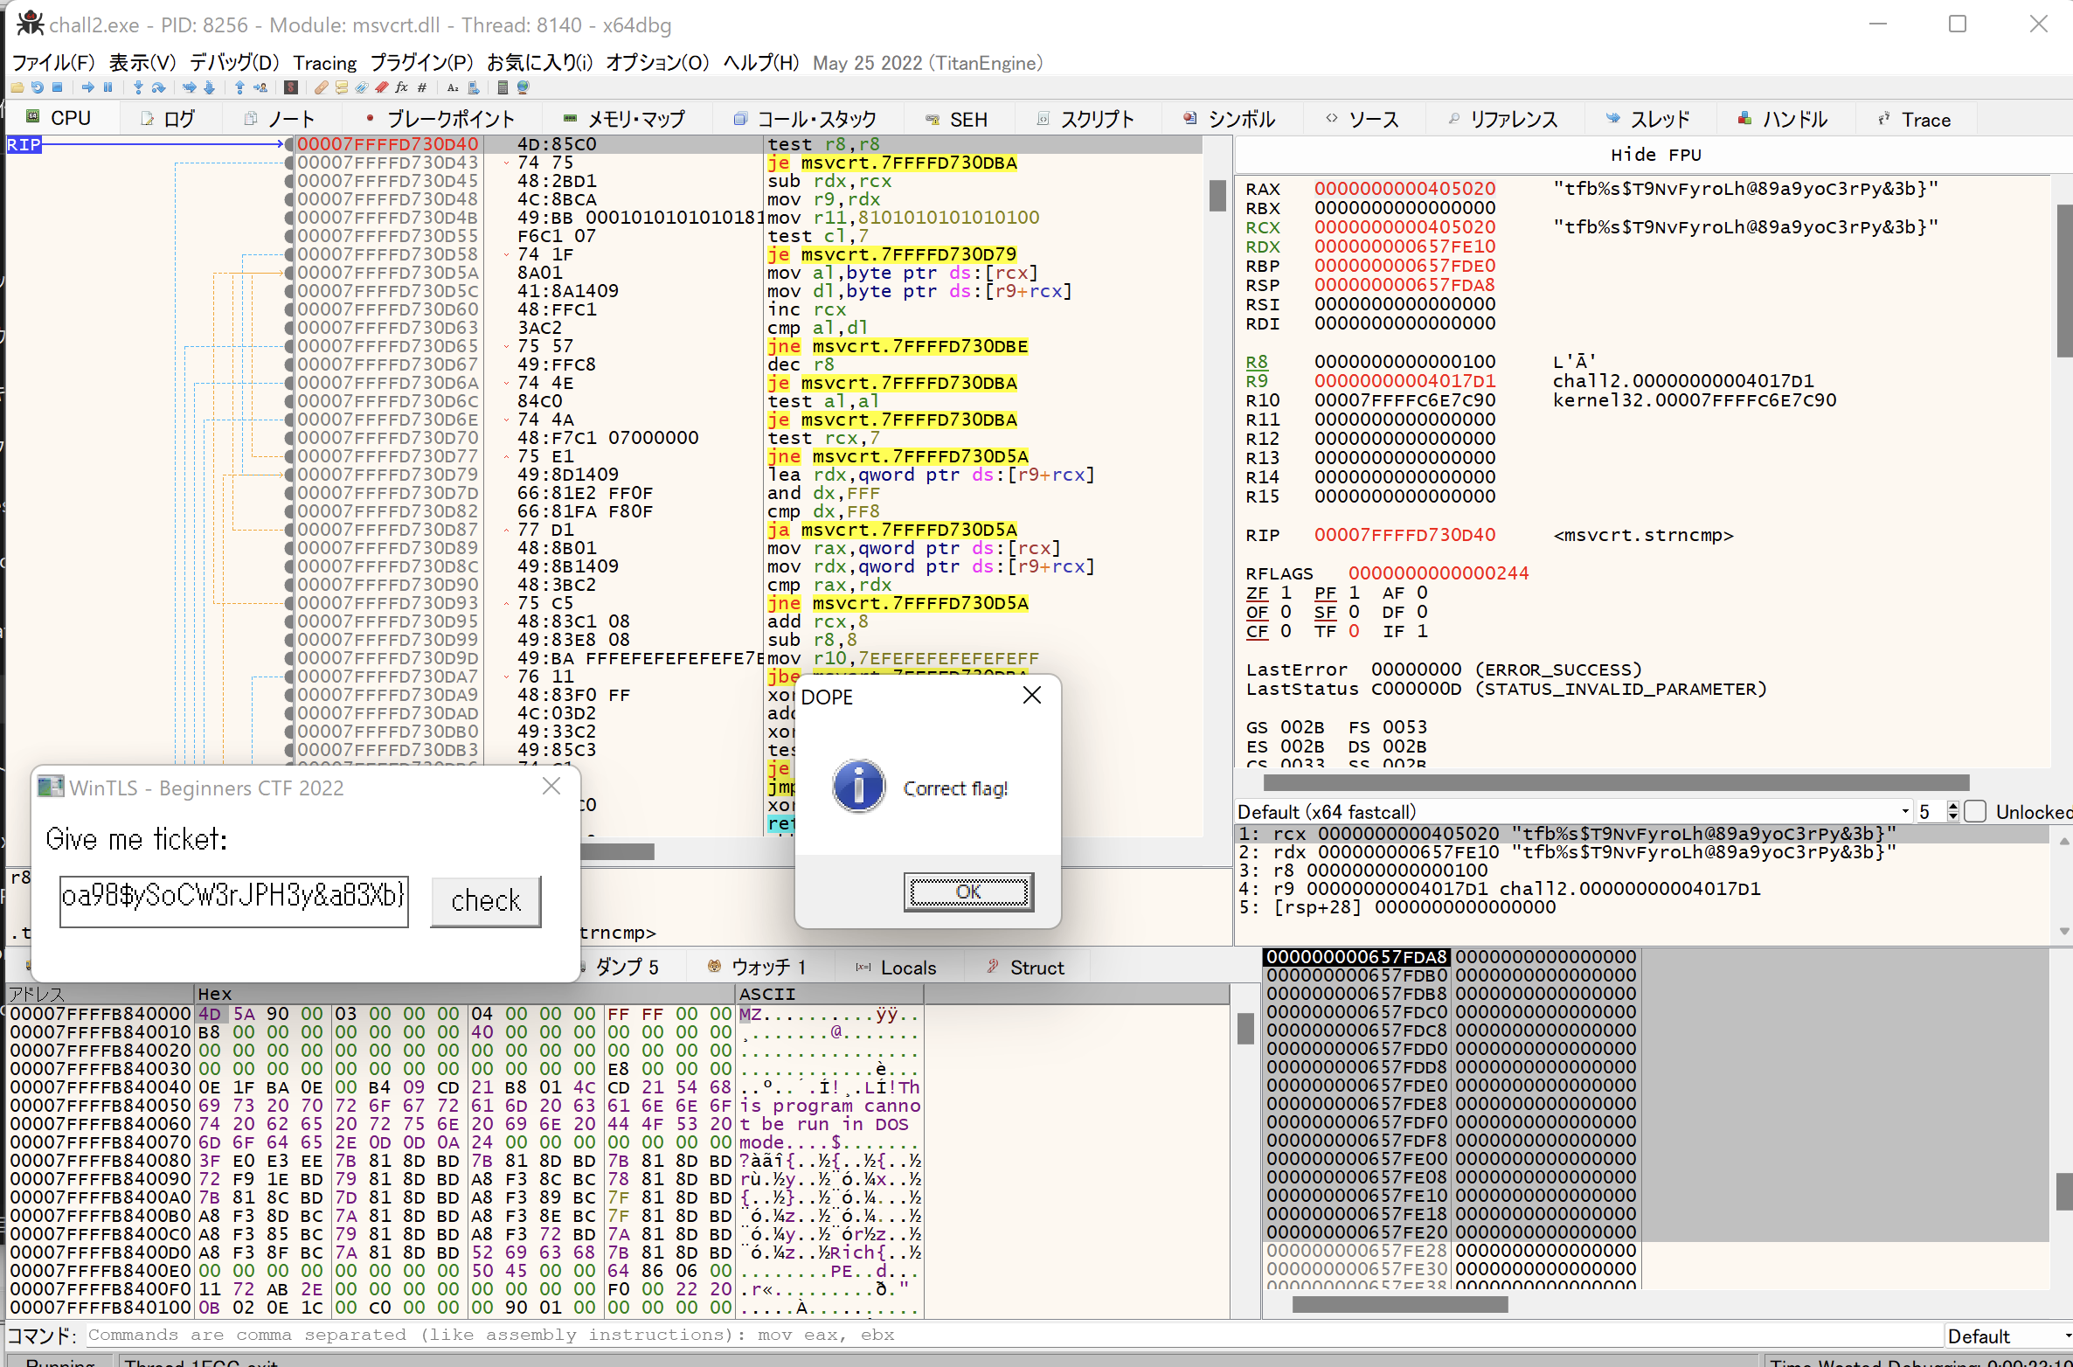Screen dimensions: 2073x1367
Task: Click the Open file toolbar icon
Action: tap(17, 87)
